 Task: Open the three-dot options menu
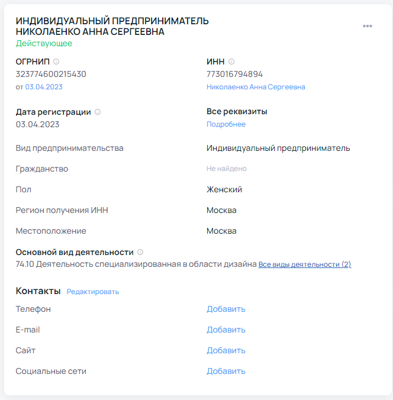pyautogui.click(x=368, y=26)
